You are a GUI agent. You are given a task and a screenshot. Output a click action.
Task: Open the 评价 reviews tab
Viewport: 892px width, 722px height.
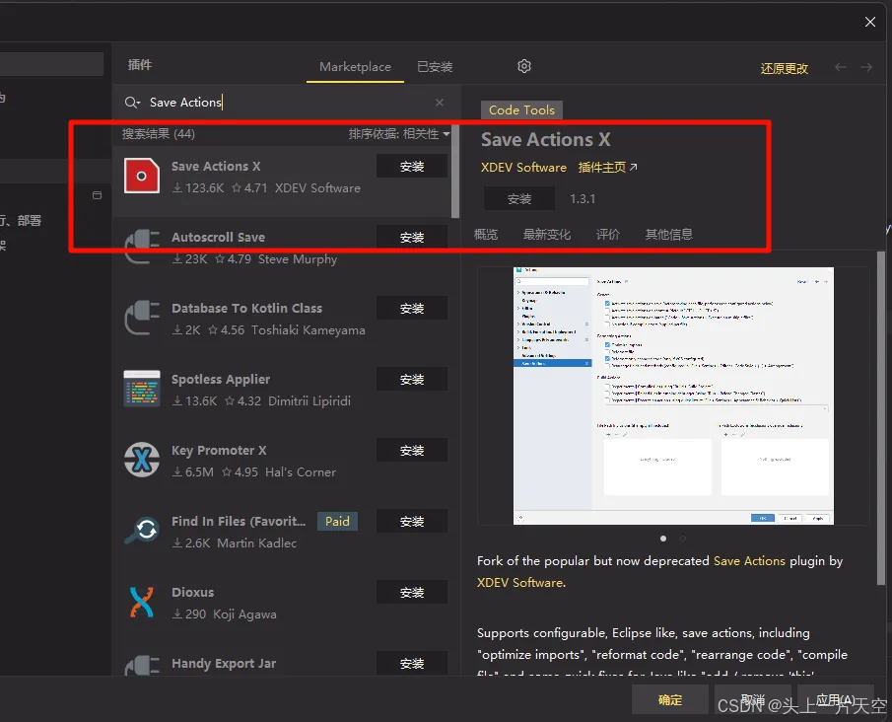point(607,234)
